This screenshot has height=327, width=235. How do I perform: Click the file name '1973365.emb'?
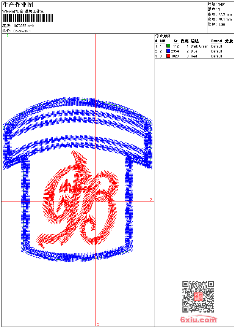pos(24,26)
